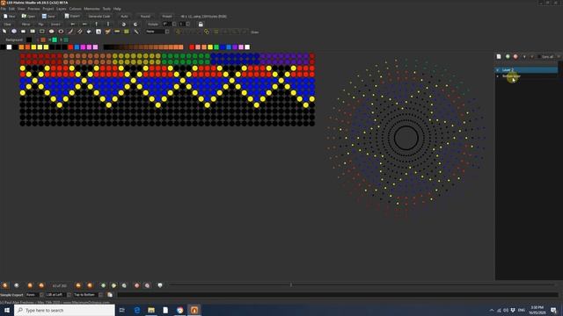Click the Invert button
The height and width of the screenshot is (316, 563).
(55, 24)
